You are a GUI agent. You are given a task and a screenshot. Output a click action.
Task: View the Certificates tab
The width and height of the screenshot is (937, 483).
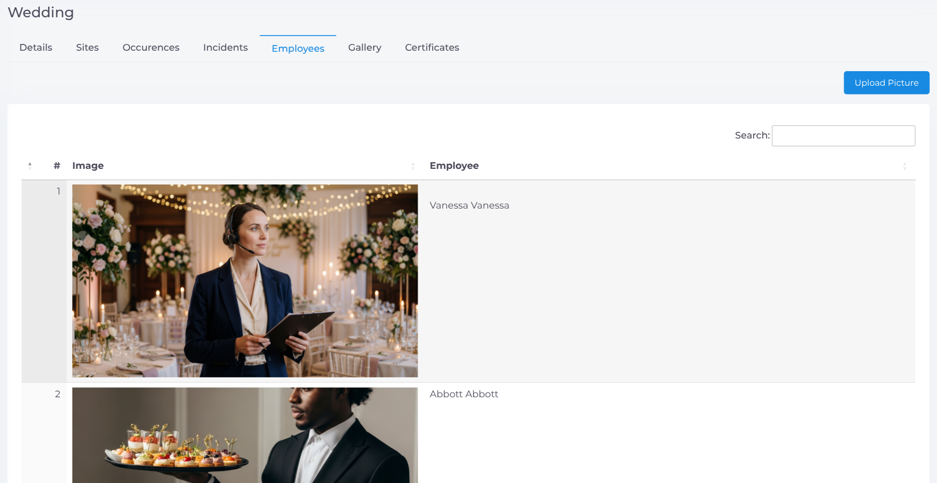(x=432, y=48)
